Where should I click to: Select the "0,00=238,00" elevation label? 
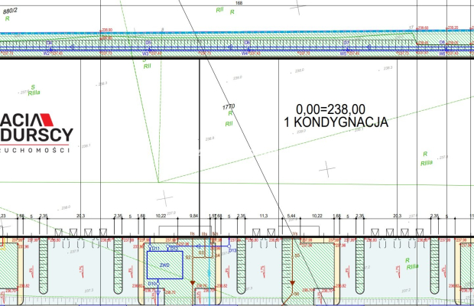330,109
